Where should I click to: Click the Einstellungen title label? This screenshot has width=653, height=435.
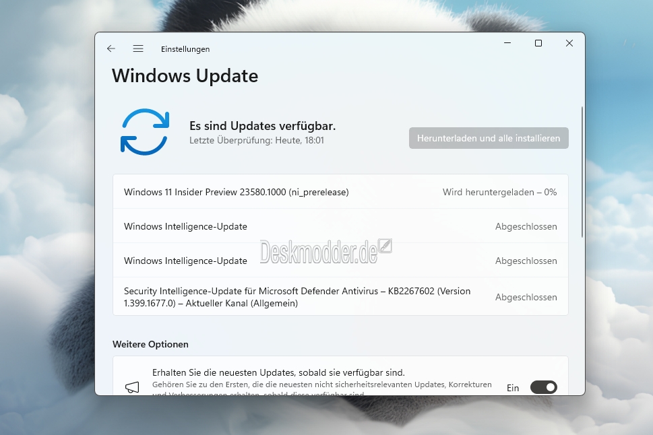click(x=185, y=49)
